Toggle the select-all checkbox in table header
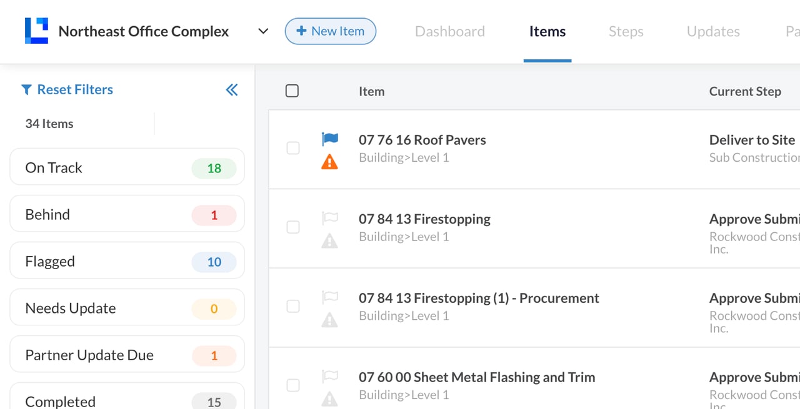This screenshot has height=409, width=800. pyautogui.click(x=292, y=91)
